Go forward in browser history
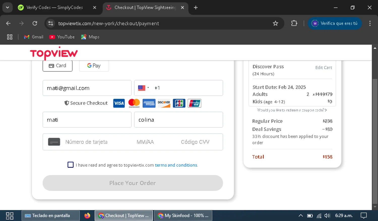378x221 pixels. [21, 23]
